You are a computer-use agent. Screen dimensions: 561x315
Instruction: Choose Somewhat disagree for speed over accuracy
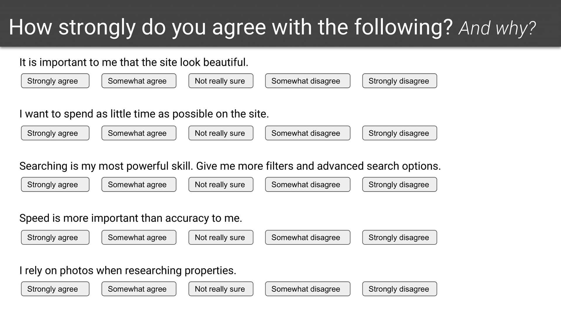308,237
